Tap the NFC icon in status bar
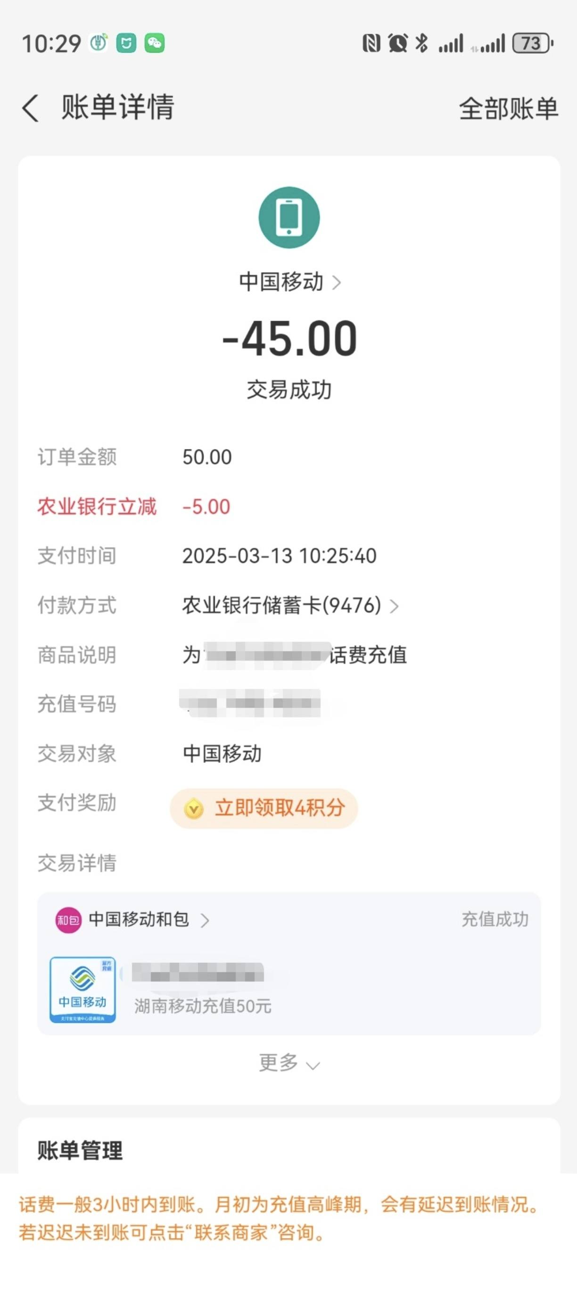Viewport: 577px width, 1310px height. click(x=371, y=43)
